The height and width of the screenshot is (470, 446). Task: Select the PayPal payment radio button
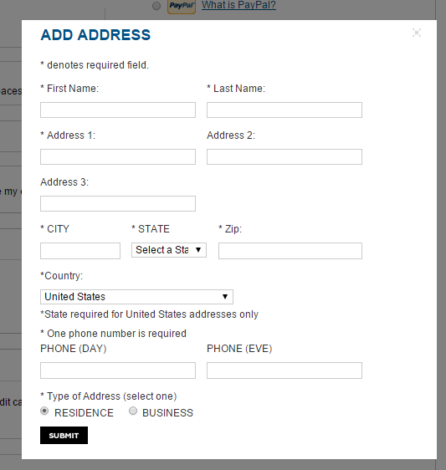pos(156,6)
